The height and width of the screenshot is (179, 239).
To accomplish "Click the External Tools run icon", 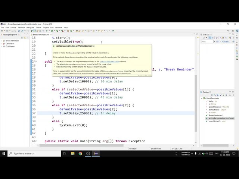I will click(x=62, y=31).
